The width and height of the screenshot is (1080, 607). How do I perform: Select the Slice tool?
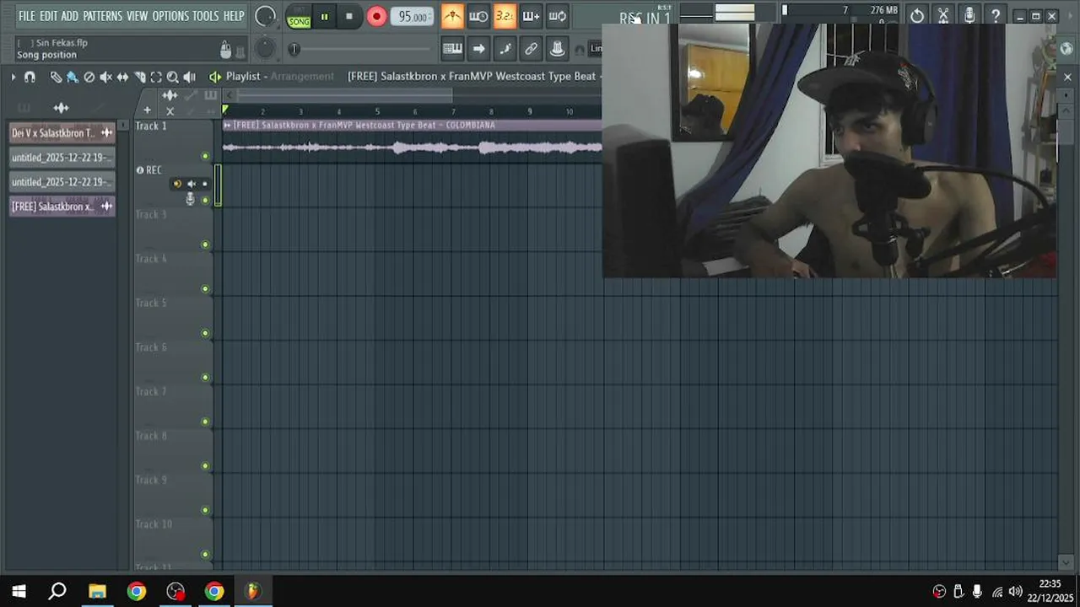tap(140, 77)
